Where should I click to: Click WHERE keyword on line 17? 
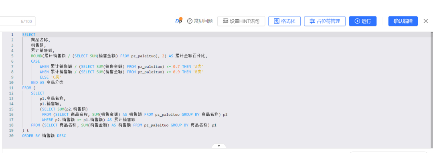(47, 120)
